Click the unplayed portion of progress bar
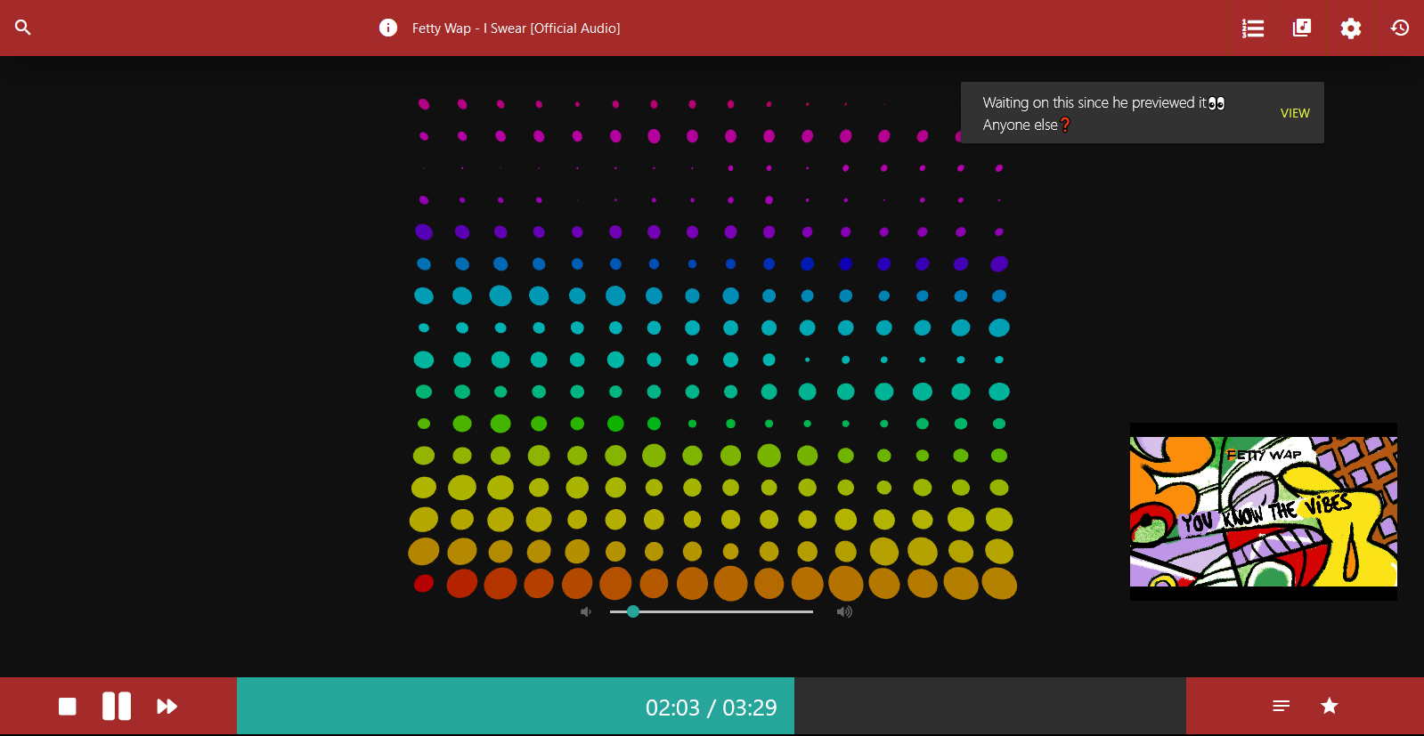This screenshot has height=736, width=1424. point(990,707)
